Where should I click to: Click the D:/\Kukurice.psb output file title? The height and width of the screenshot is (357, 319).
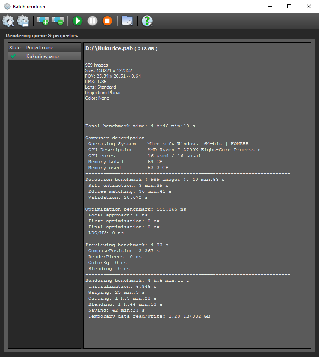pyautogui.click(x=109, y=48)
